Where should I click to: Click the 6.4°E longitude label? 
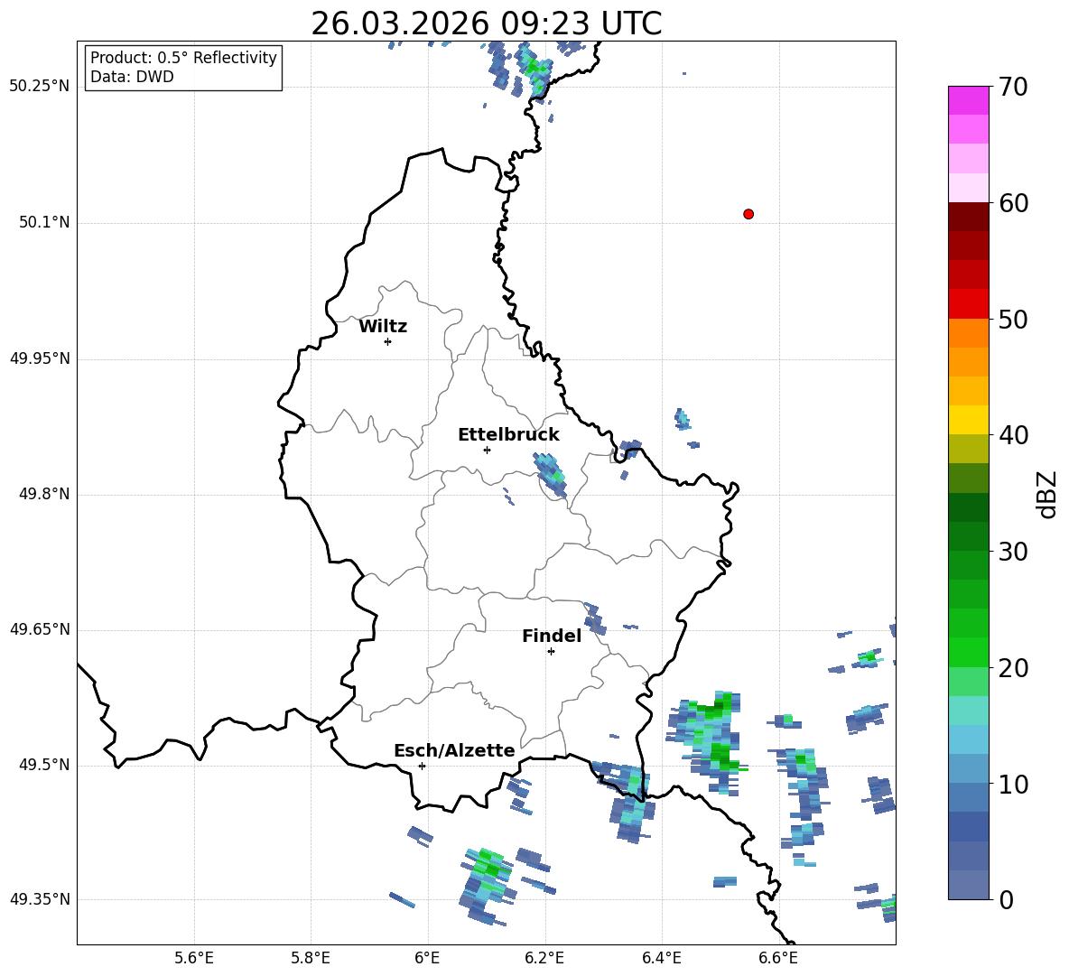coord(661,959)
